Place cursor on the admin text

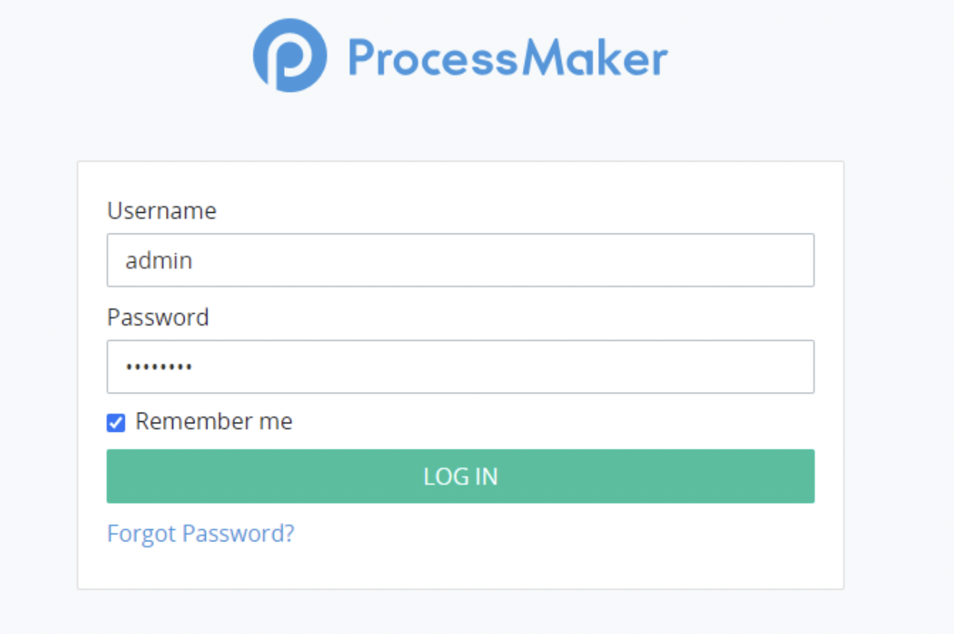158,260
